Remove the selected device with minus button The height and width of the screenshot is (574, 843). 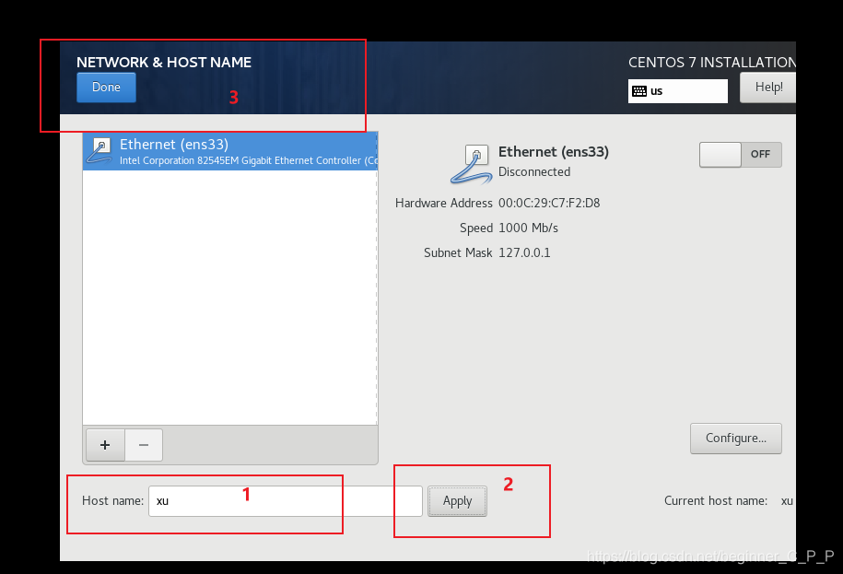pos(144,444)
